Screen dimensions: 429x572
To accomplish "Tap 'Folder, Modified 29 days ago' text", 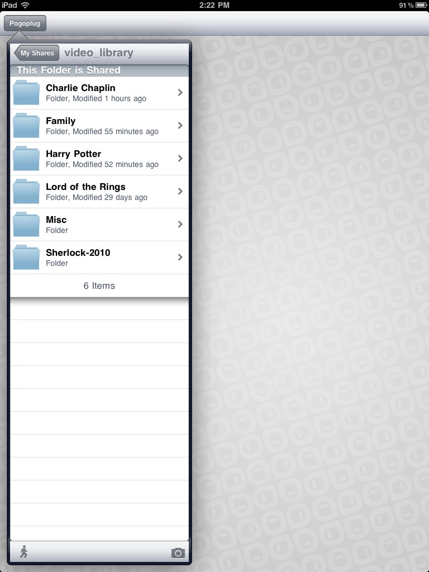I will click(97, 197).
